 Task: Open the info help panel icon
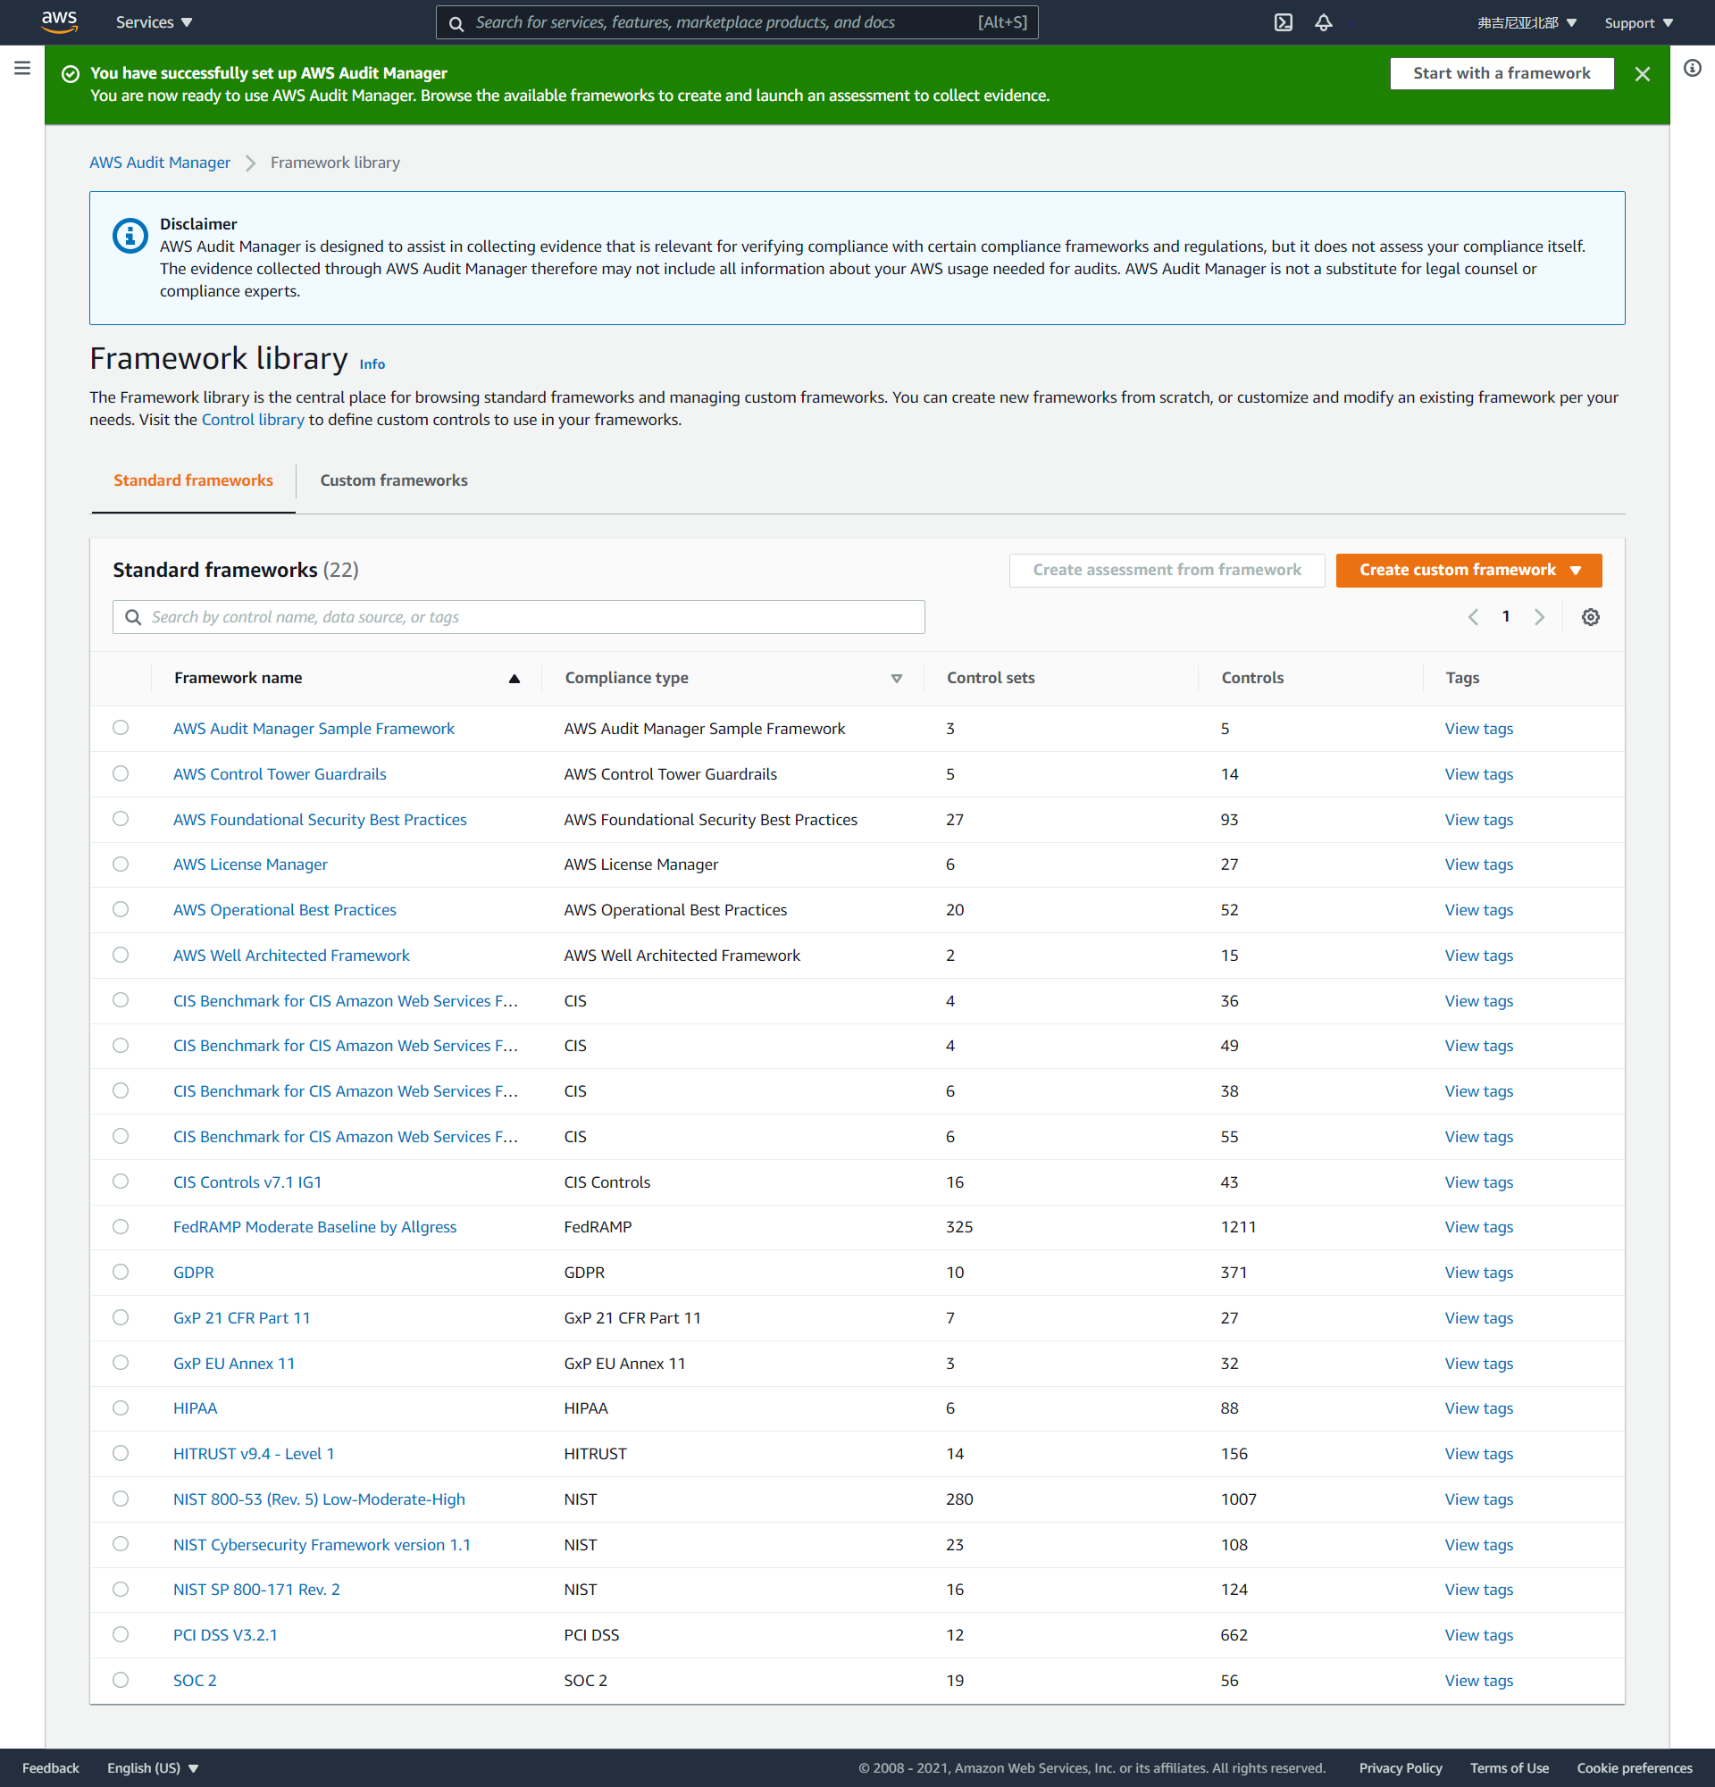point(1692,69)
